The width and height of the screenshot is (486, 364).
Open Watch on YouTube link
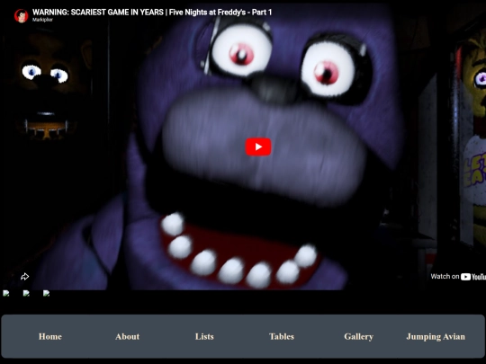tap(458, 277)
